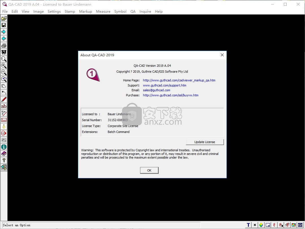Click the 'Batch Command' extensions value
Image resolution: width=305 pixels, height=229 pixels.
(118, 132)
